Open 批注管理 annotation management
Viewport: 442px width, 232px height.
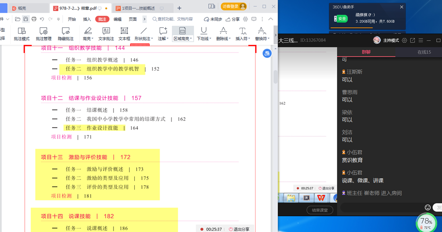(x=43, y=33)
